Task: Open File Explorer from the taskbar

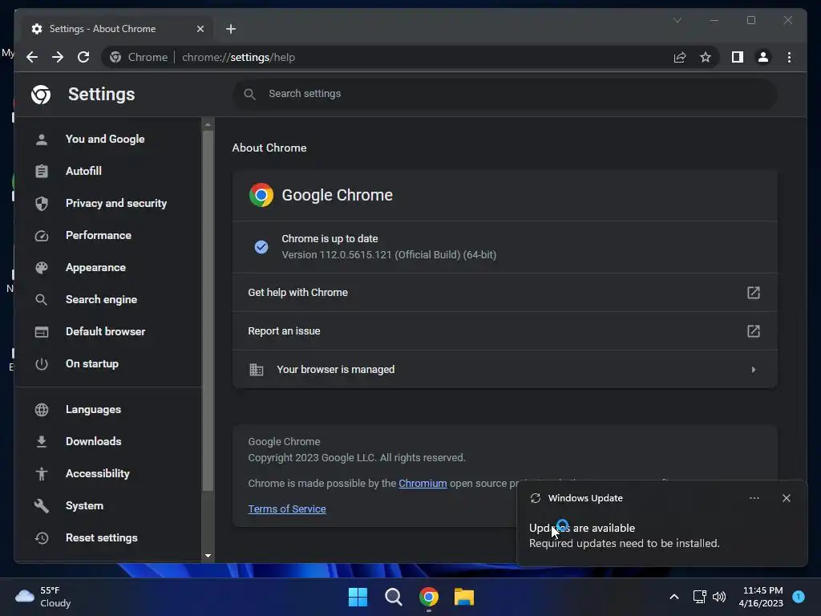Action: pyautogui.click(x=464, y=597)
